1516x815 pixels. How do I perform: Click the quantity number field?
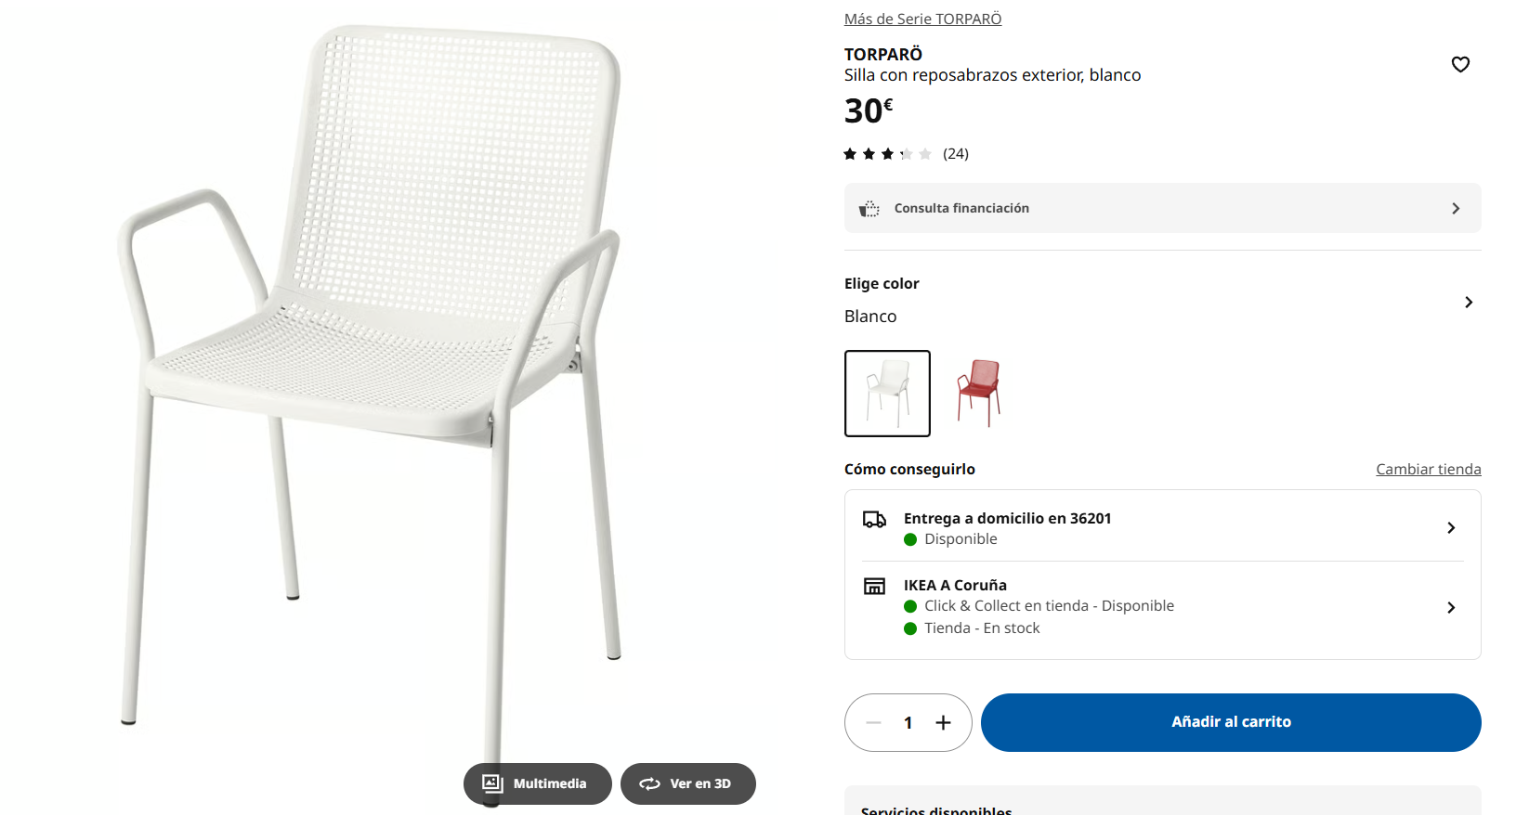[908, 722]
